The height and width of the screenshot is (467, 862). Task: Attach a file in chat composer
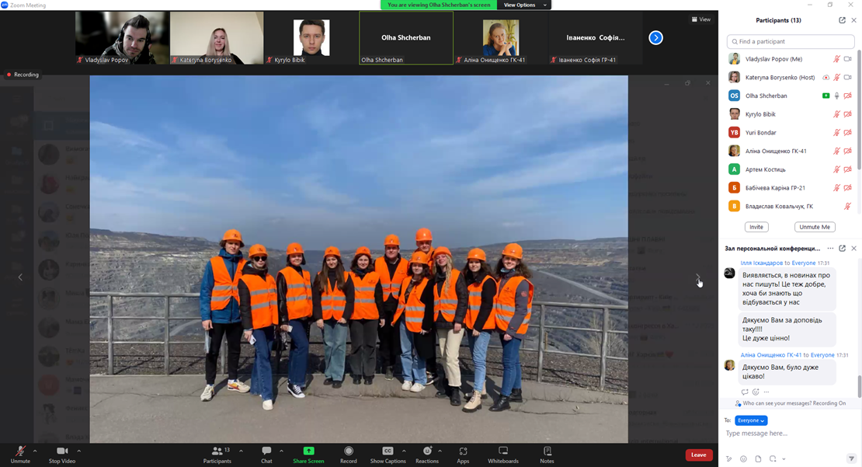pyautogui.click(x=758, y=459)
